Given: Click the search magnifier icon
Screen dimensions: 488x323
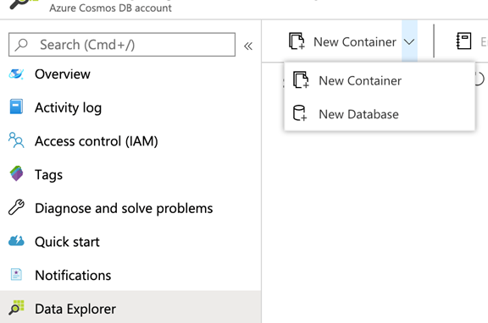Looking at the screenshot, I should point(21,45).
